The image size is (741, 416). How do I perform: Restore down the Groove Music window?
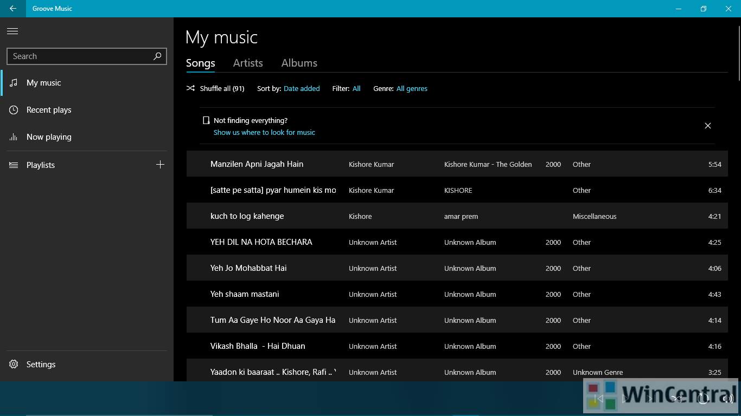tap(704, 9)
